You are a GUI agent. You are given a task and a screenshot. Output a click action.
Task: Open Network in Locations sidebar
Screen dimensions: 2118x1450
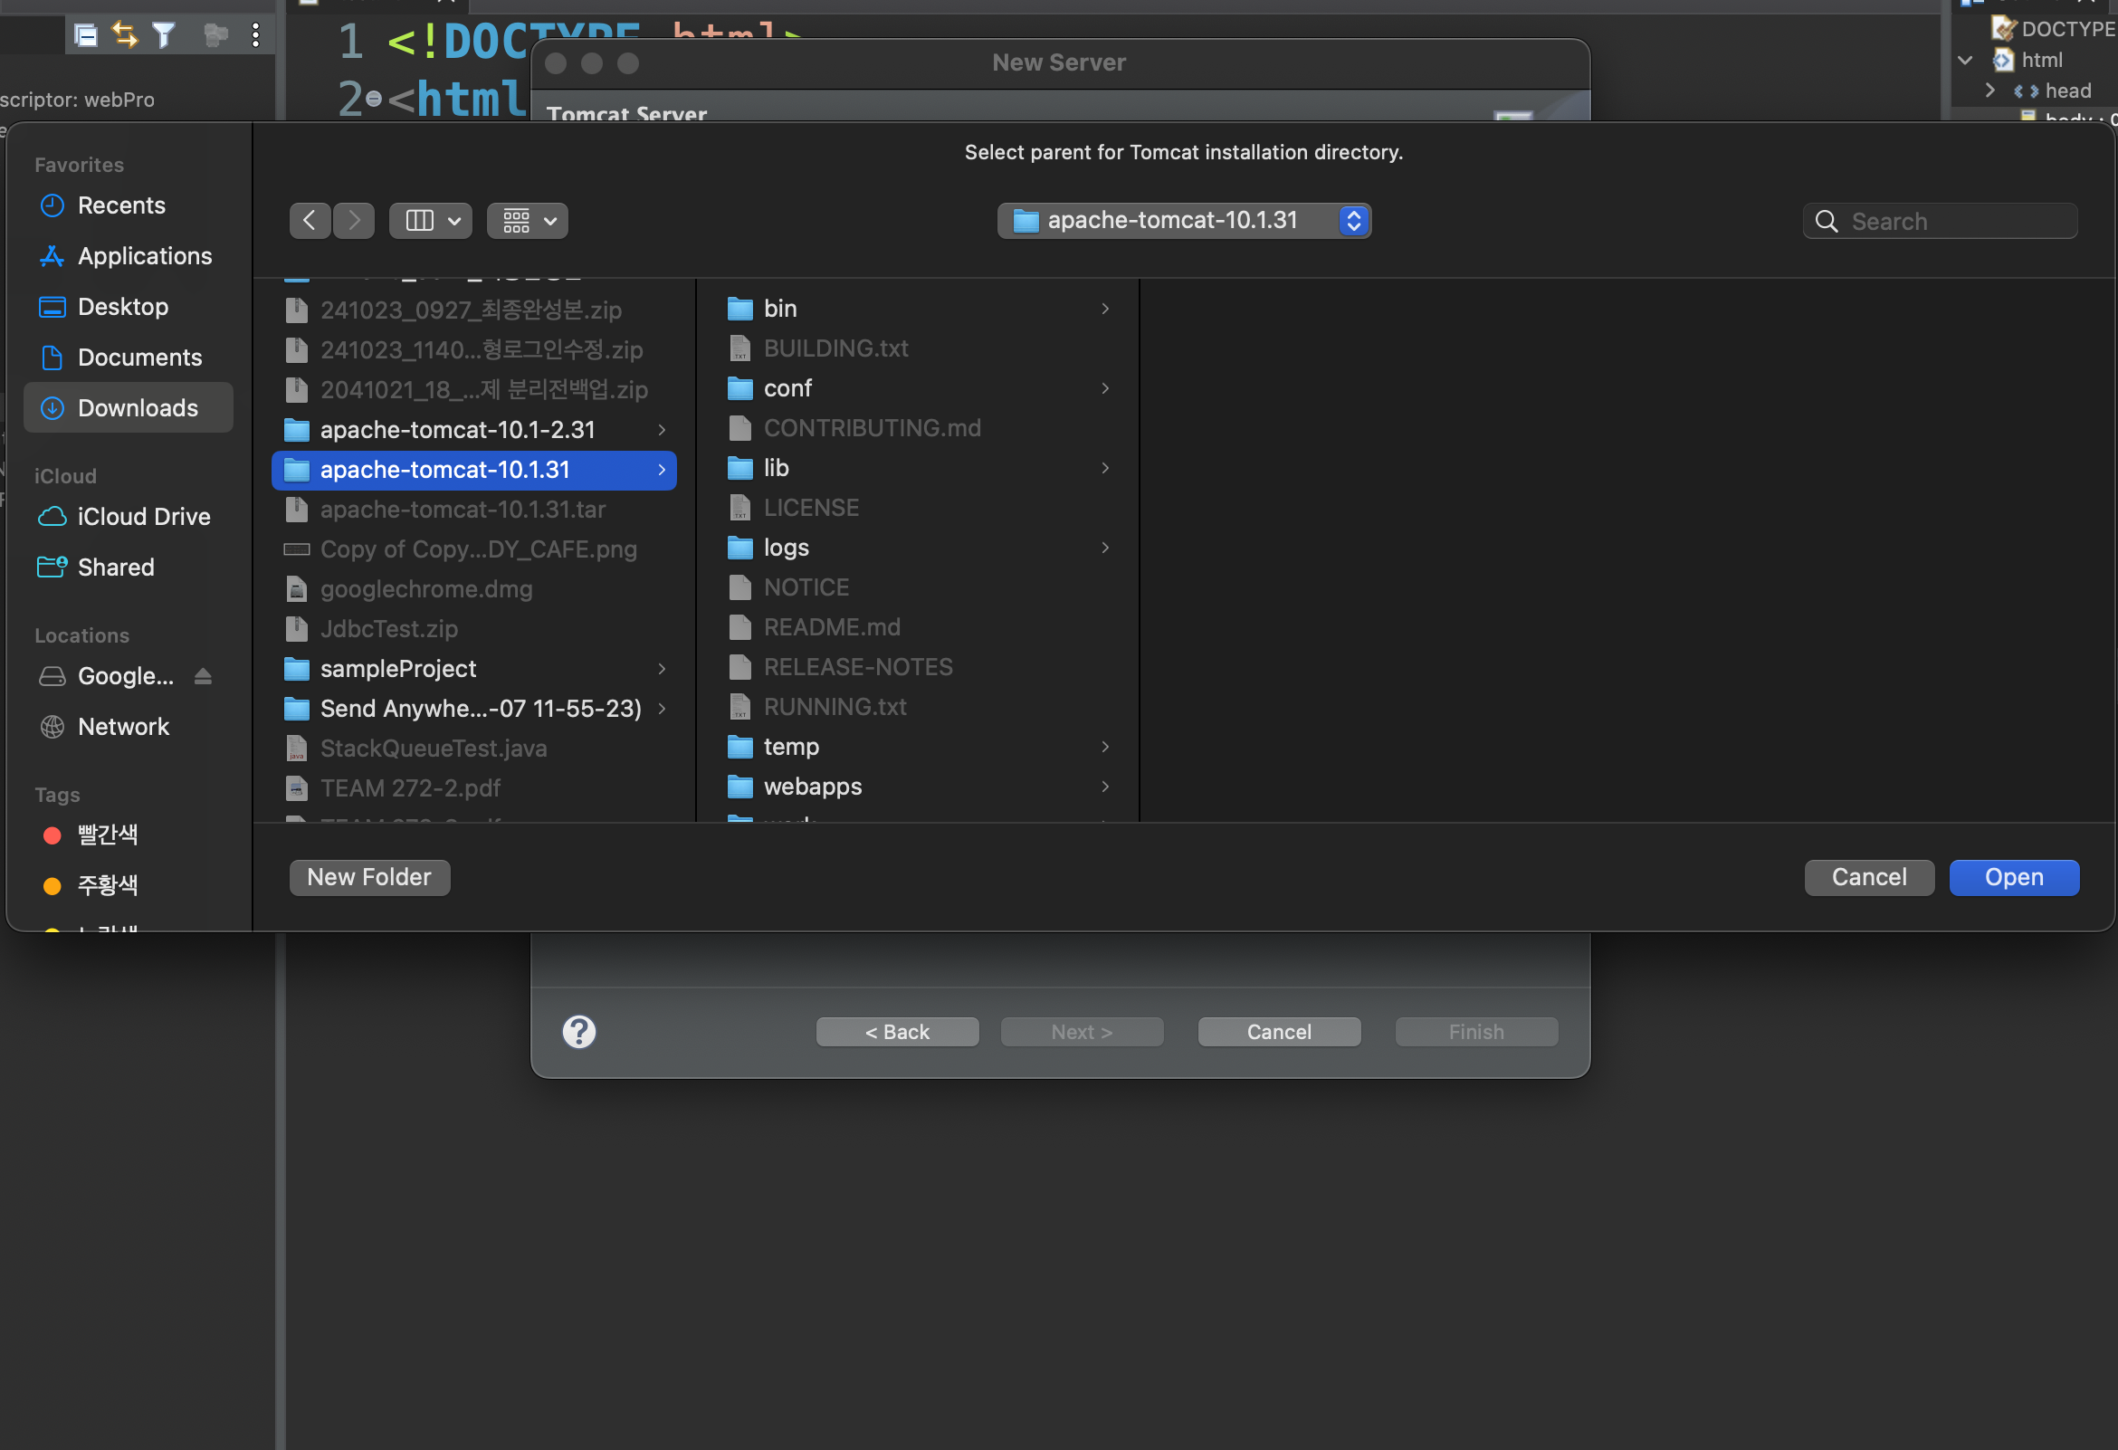(129, 728)
